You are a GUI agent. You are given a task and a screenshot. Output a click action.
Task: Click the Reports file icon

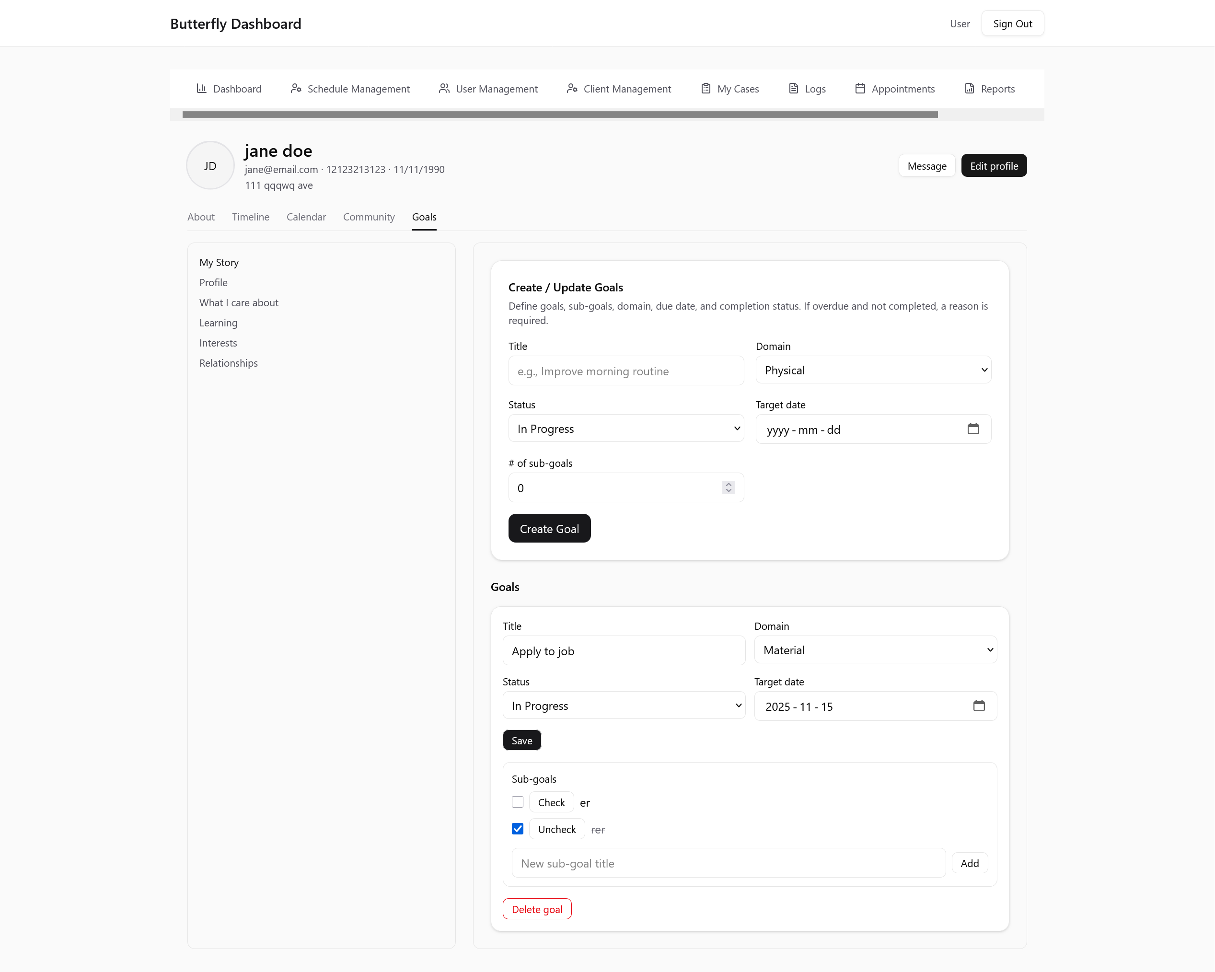click(x=969, y=89)
